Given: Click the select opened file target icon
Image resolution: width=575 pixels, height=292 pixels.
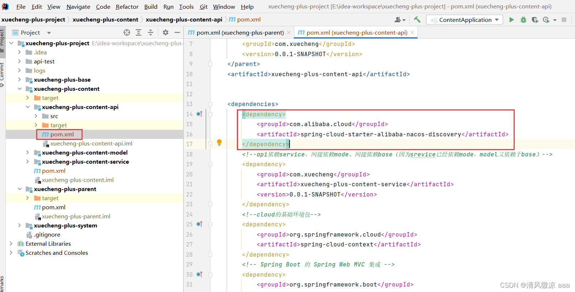Looking at the screenshot, I should [127, 32].
